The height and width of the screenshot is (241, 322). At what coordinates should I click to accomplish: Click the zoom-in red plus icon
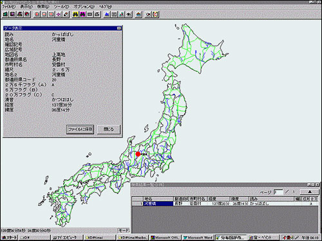[x=37, y=14]
